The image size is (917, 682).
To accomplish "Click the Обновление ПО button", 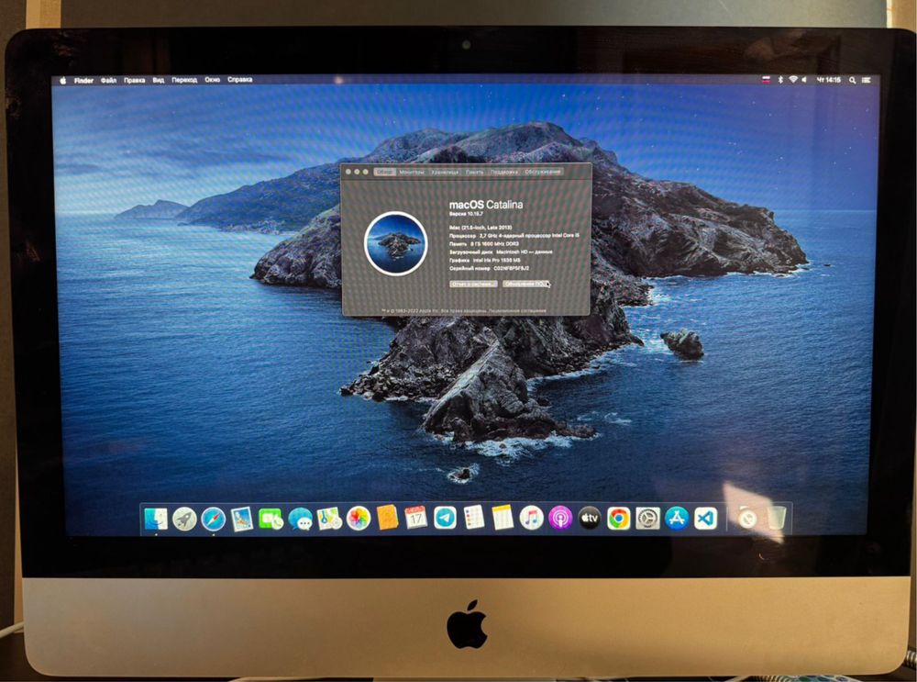I will click(x=525, y=284).
